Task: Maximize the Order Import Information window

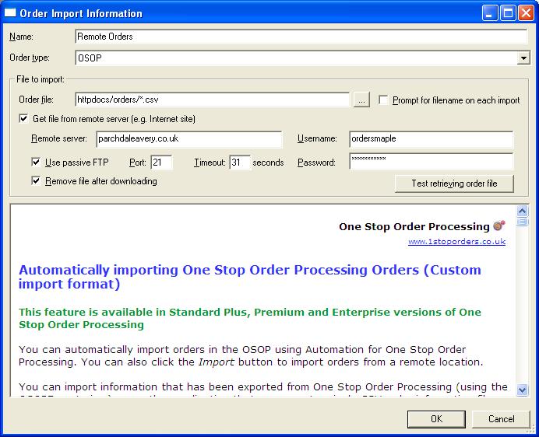Action: coord(508,13)
